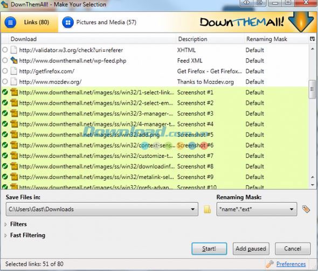Click image icon of Screenshot #8 row
318x271 pixels.
[x=14, y=166]
